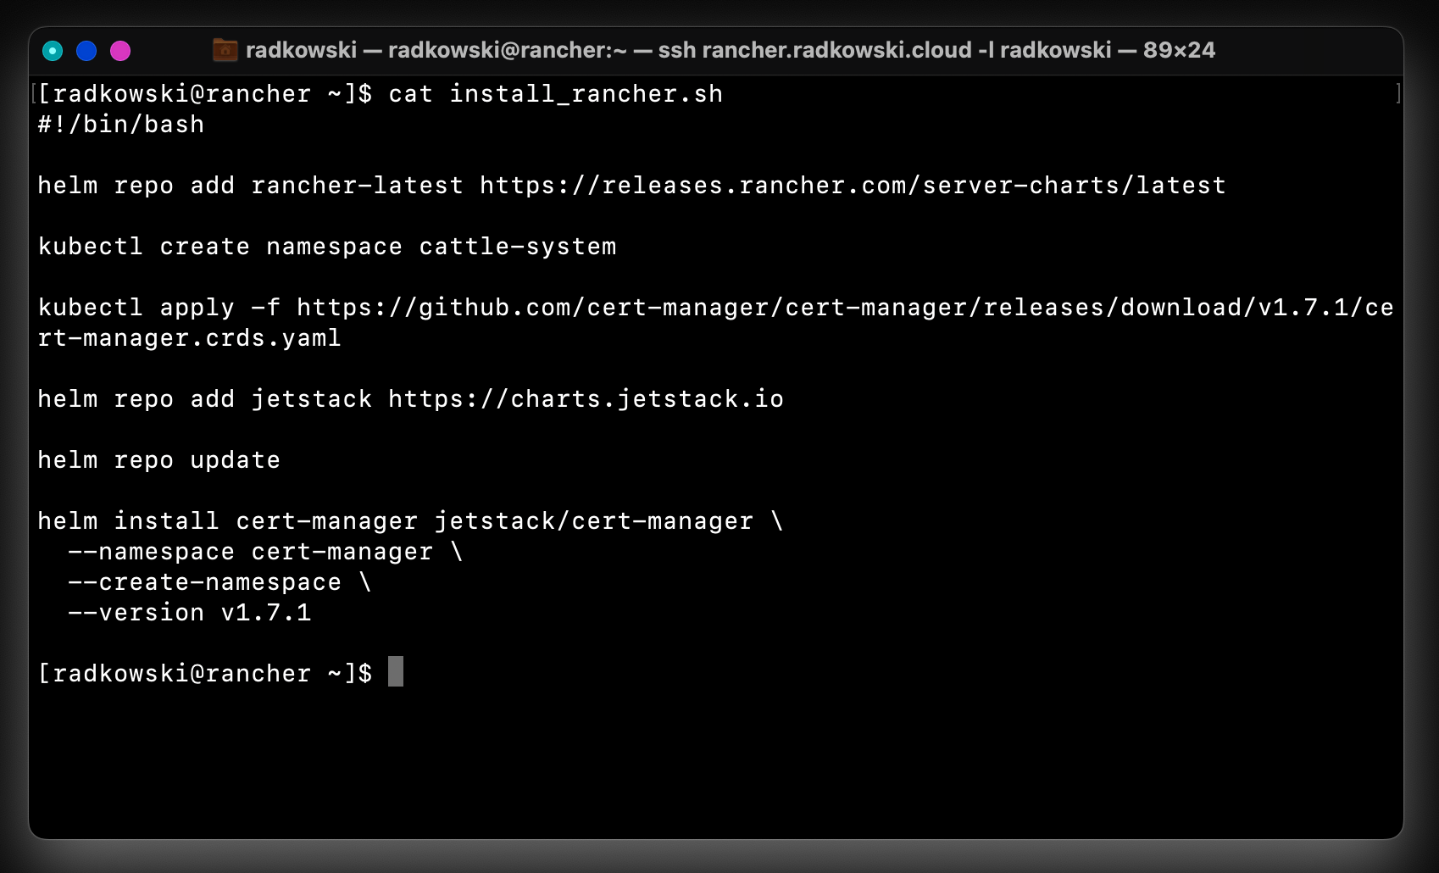Image resolution: width=1439 pixels, height=873 pixels.
Task: Click the --create-namespace flag line
Action: tap(219, 582)
